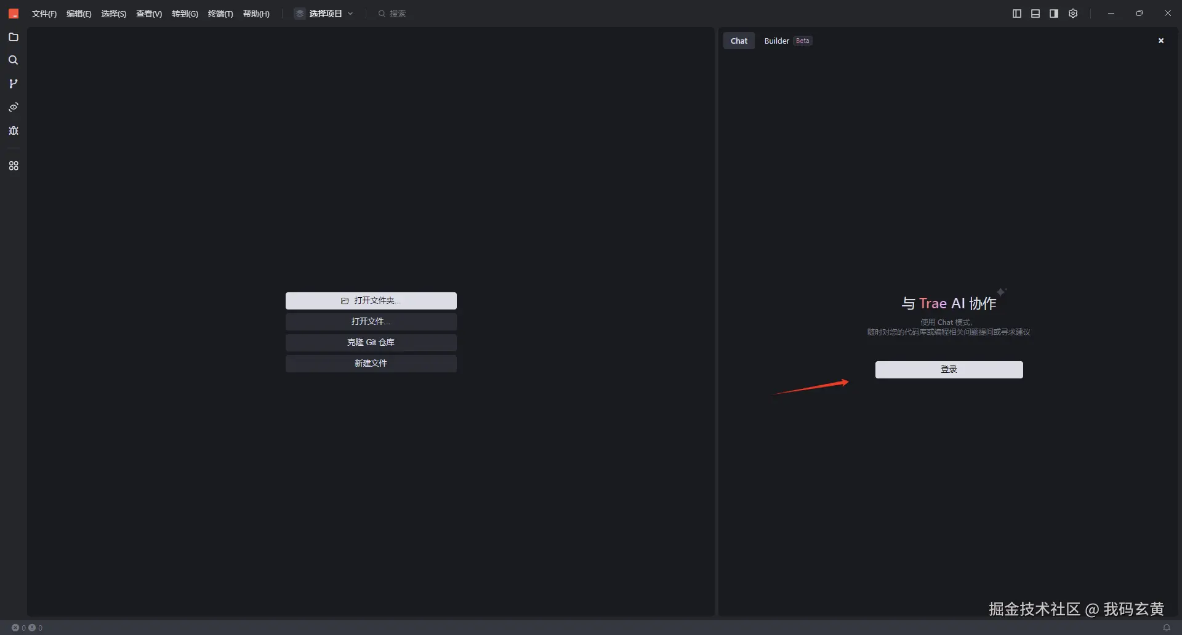This screenshot has width=1182, height=635.
Task: Click the 与 Trae AI 协作 heading
Action: pyautogui.click(x=949, y=303)
